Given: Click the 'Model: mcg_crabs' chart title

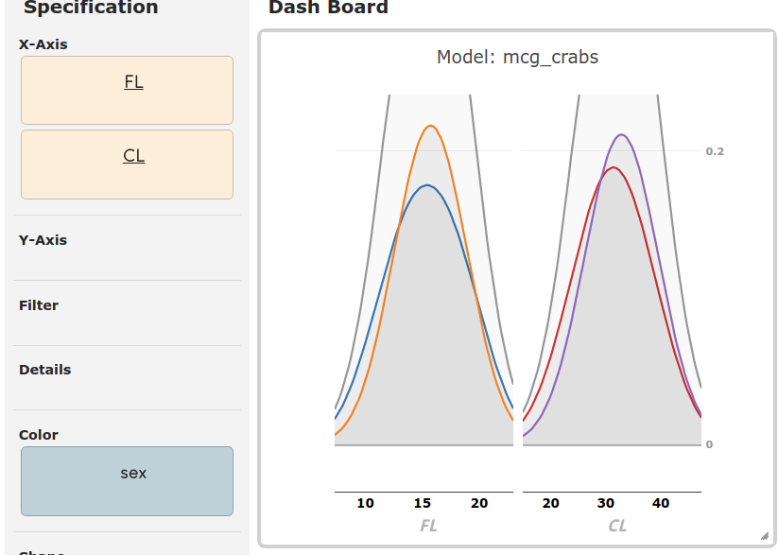Looking at the screenshot, I should coord(517,57).
